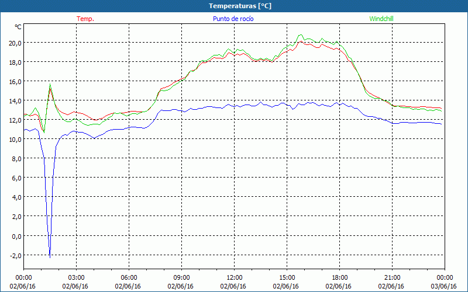Click the Temperaturas [°C] chart title
The width and height of the screenshot is (468, 292).
coord(240,6)
